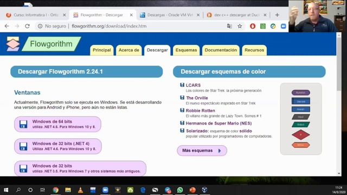Click the color scheme preview thumbnail
The width and height of the screenshot is (347, 195).
pyautogui.click(x=301, y=119)
